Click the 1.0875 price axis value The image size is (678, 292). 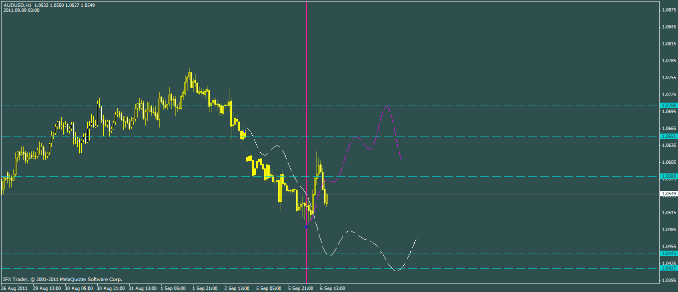click(x=668, y=9)
